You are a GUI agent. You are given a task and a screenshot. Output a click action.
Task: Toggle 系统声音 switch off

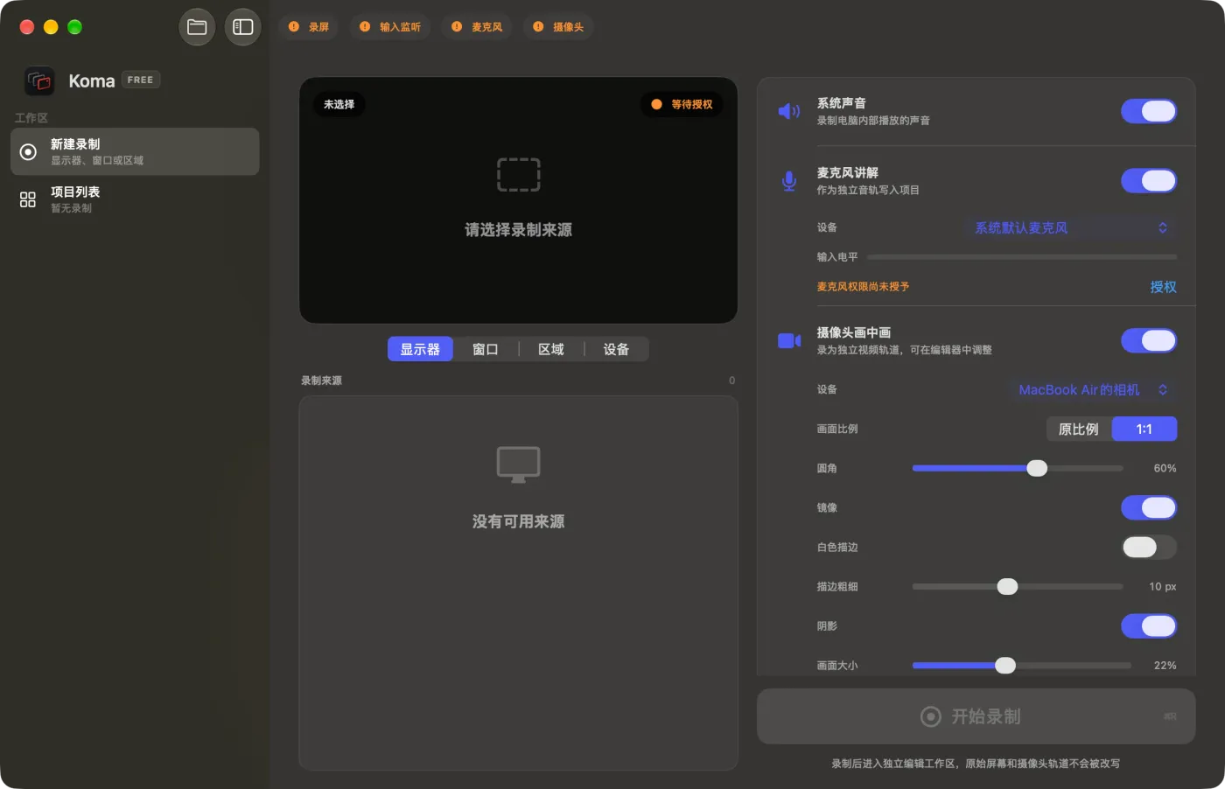(1149, 111)
